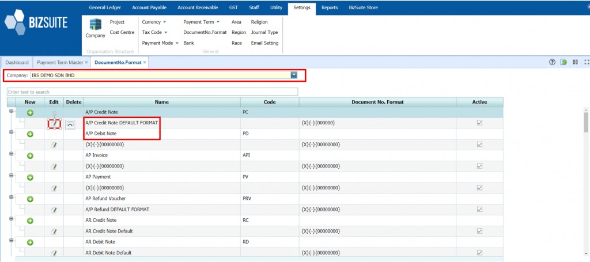Click the green refresh icon in tab bar

pos(563,62)
